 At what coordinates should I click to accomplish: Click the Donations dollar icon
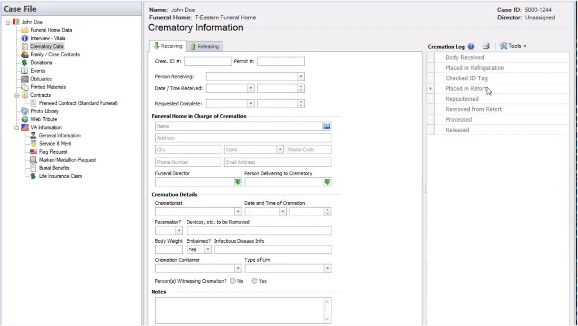[25, 62]
